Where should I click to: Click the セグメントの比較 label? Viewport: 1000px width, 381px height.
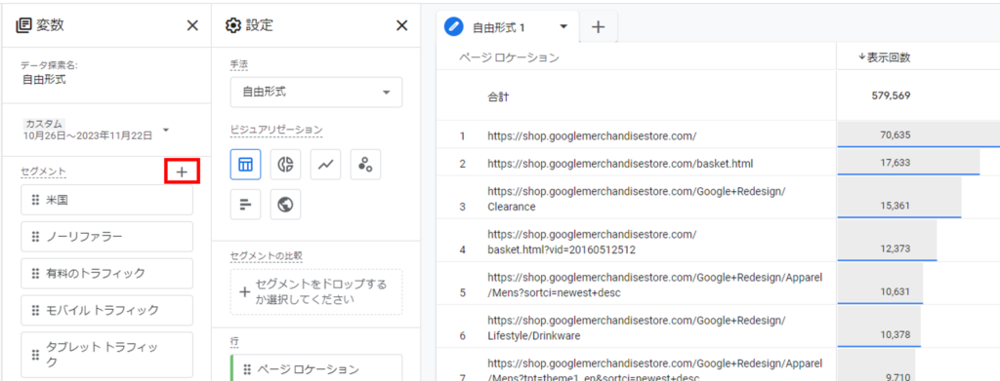pos(266,255)
